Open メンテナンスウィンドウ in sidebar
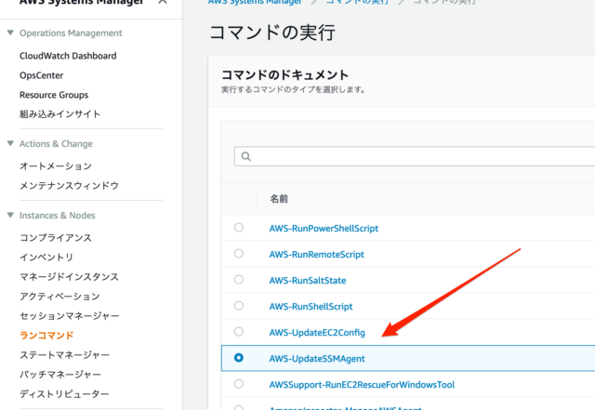The width and height of the screenshot is (595, 410). coord(69,186)
